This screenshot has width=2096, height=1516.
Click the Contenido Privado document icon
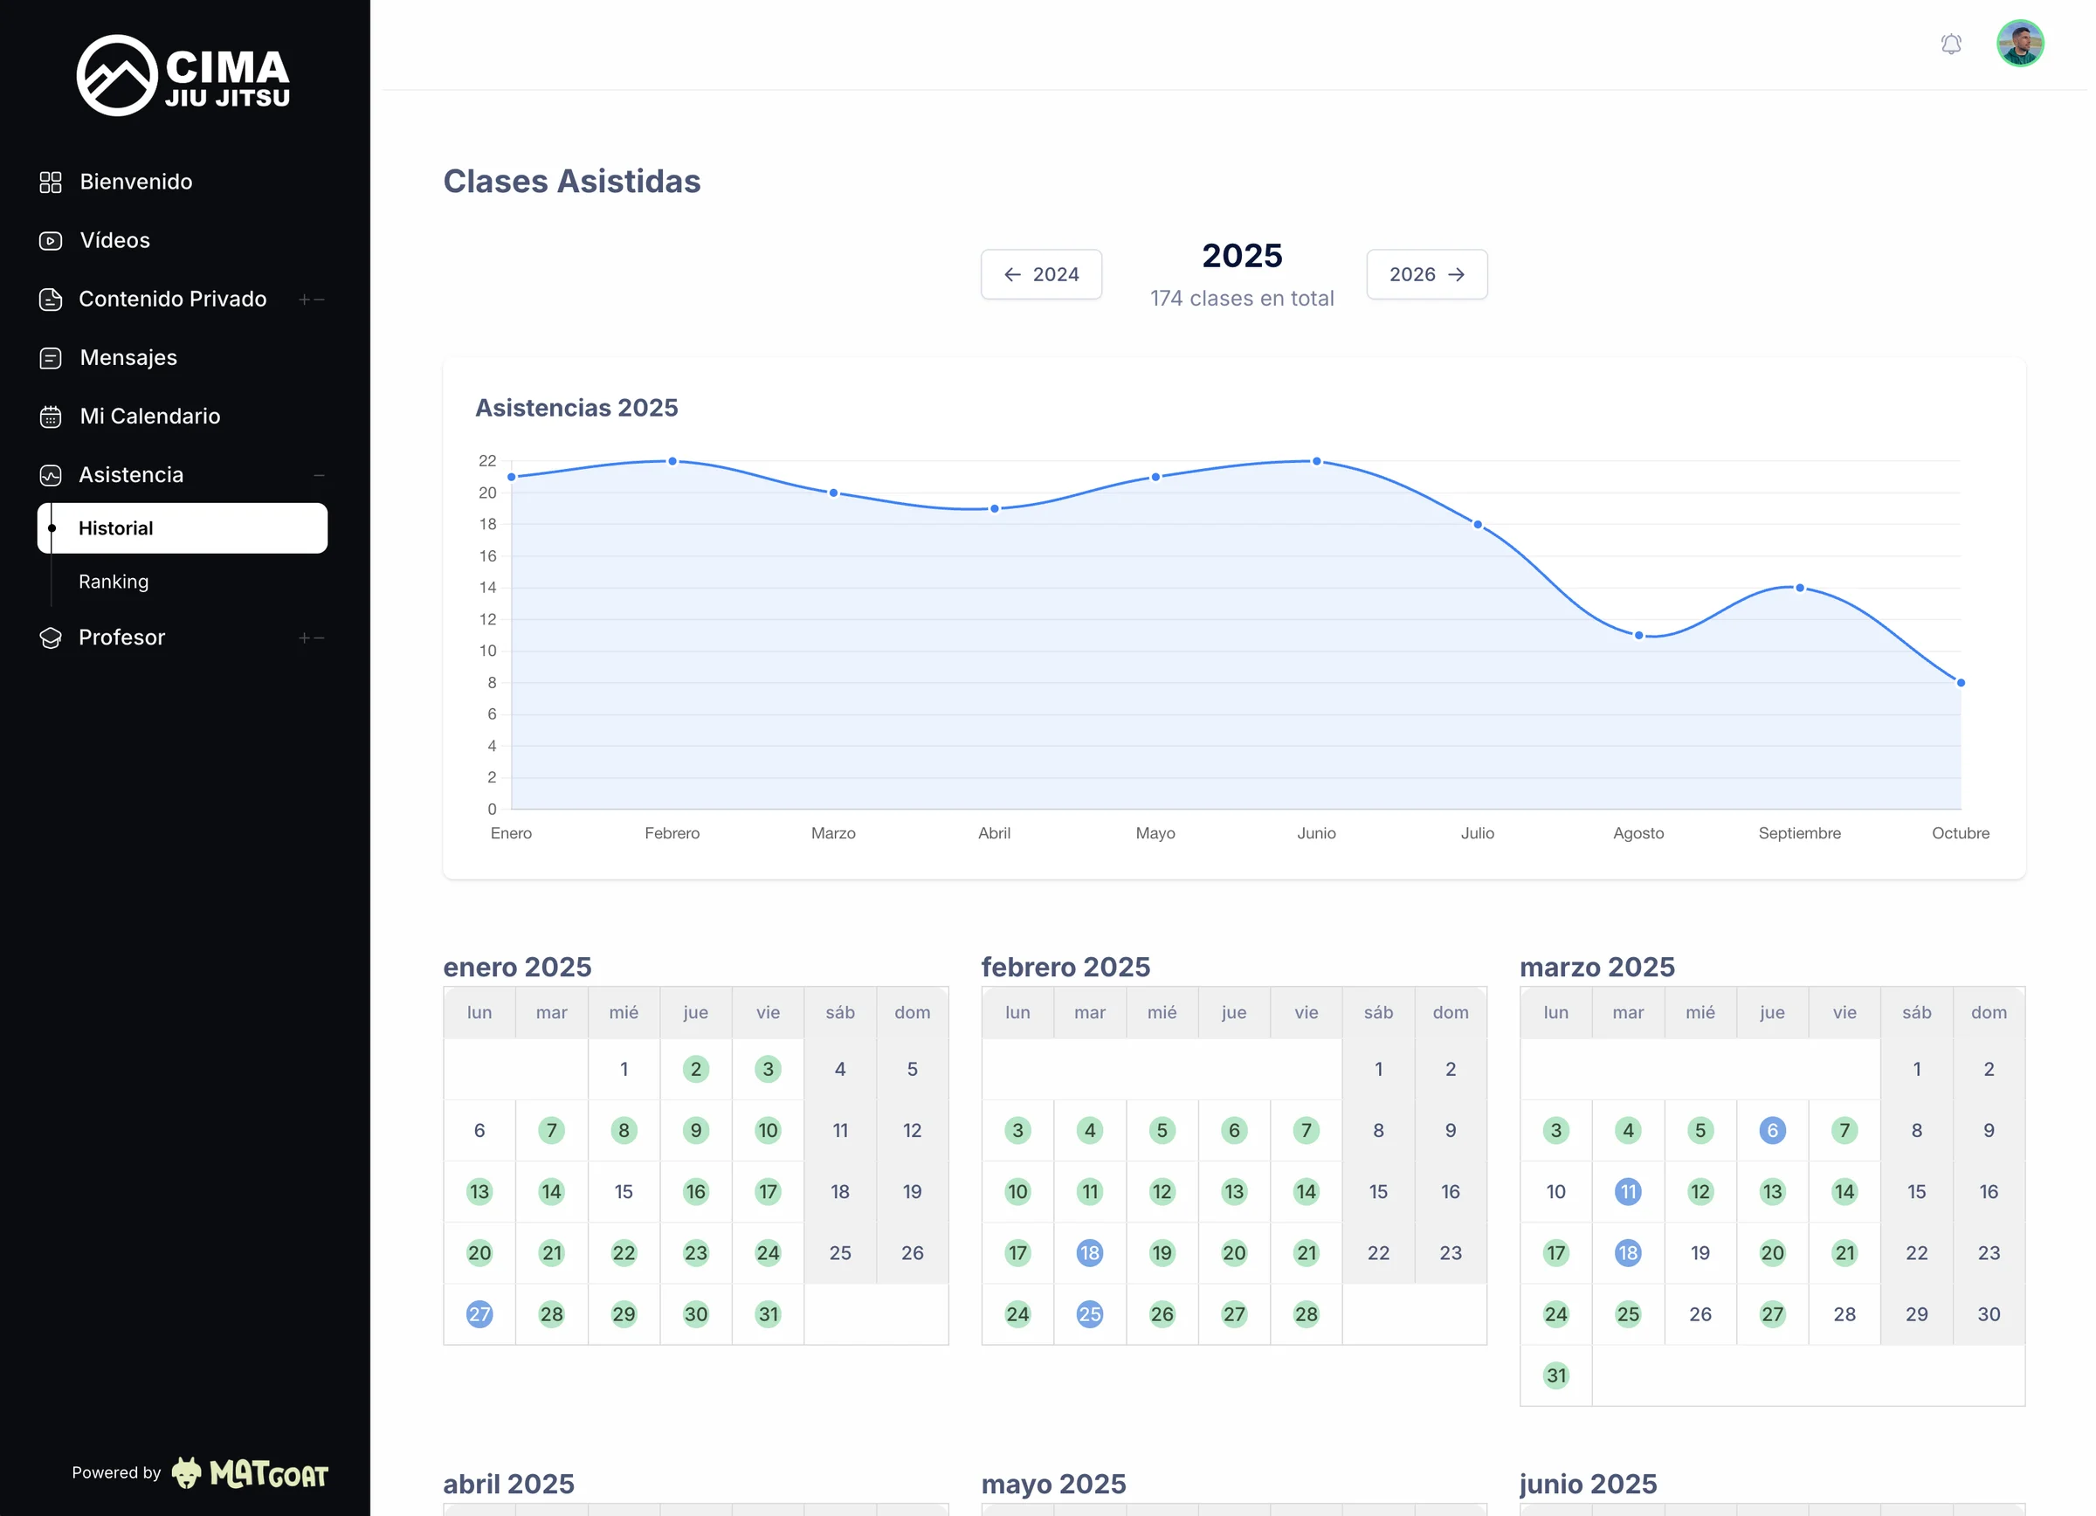[51, 299]
